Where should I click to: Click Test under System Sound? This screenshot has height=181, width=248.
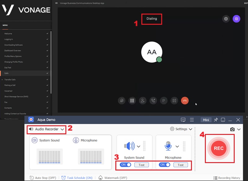click(142, 165)
